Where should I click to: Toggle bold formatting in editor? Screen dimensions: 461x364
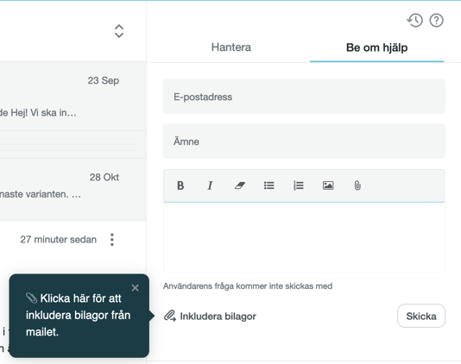tap(180, 185)
